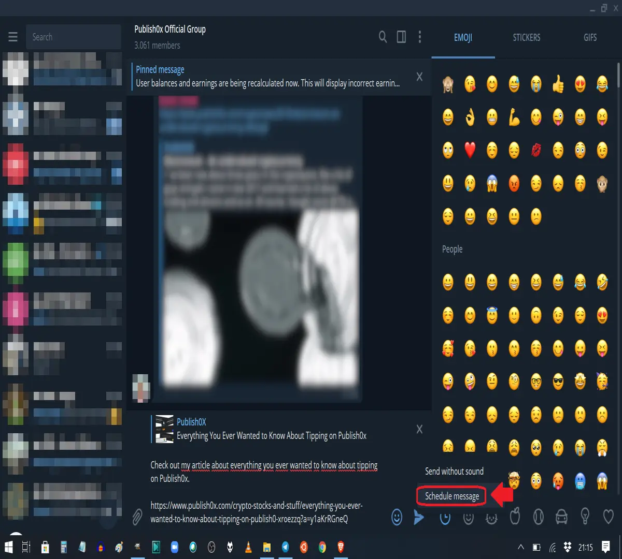Open the Windows Start menu

(x=9, y=547)
